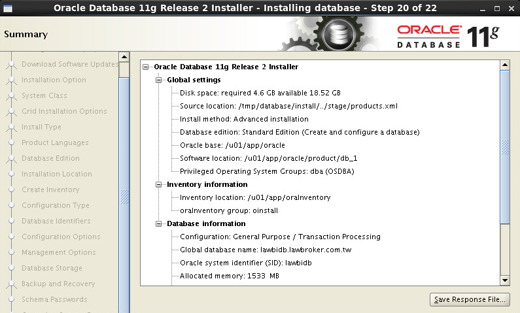This screenshot has height=313, width=520.
Task: Click step marker beside Backup and Recovery
Action: (x=12, y=284)
